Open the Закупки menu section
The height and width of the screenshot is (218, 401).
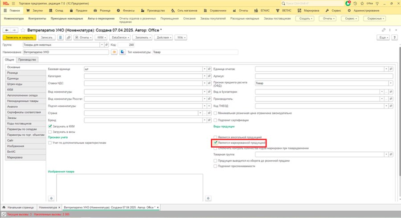[34, 11]
